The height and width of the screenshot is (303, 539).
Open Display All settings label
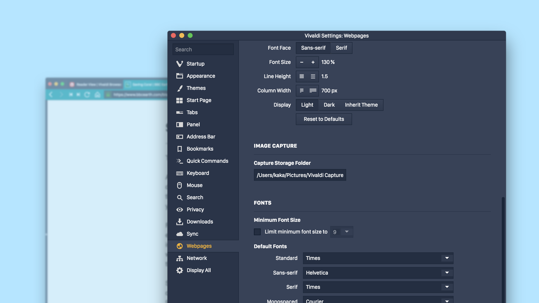click(199, 270)
